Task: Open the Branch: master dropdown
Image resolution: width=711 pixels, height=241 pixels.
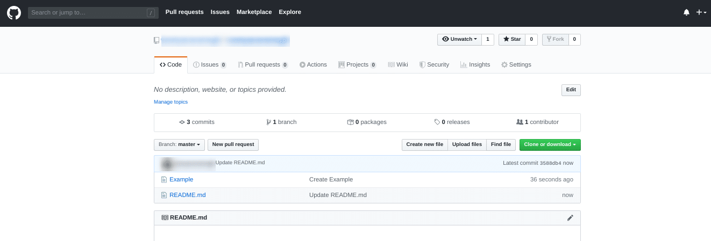Action: click(x=179, y=144)
